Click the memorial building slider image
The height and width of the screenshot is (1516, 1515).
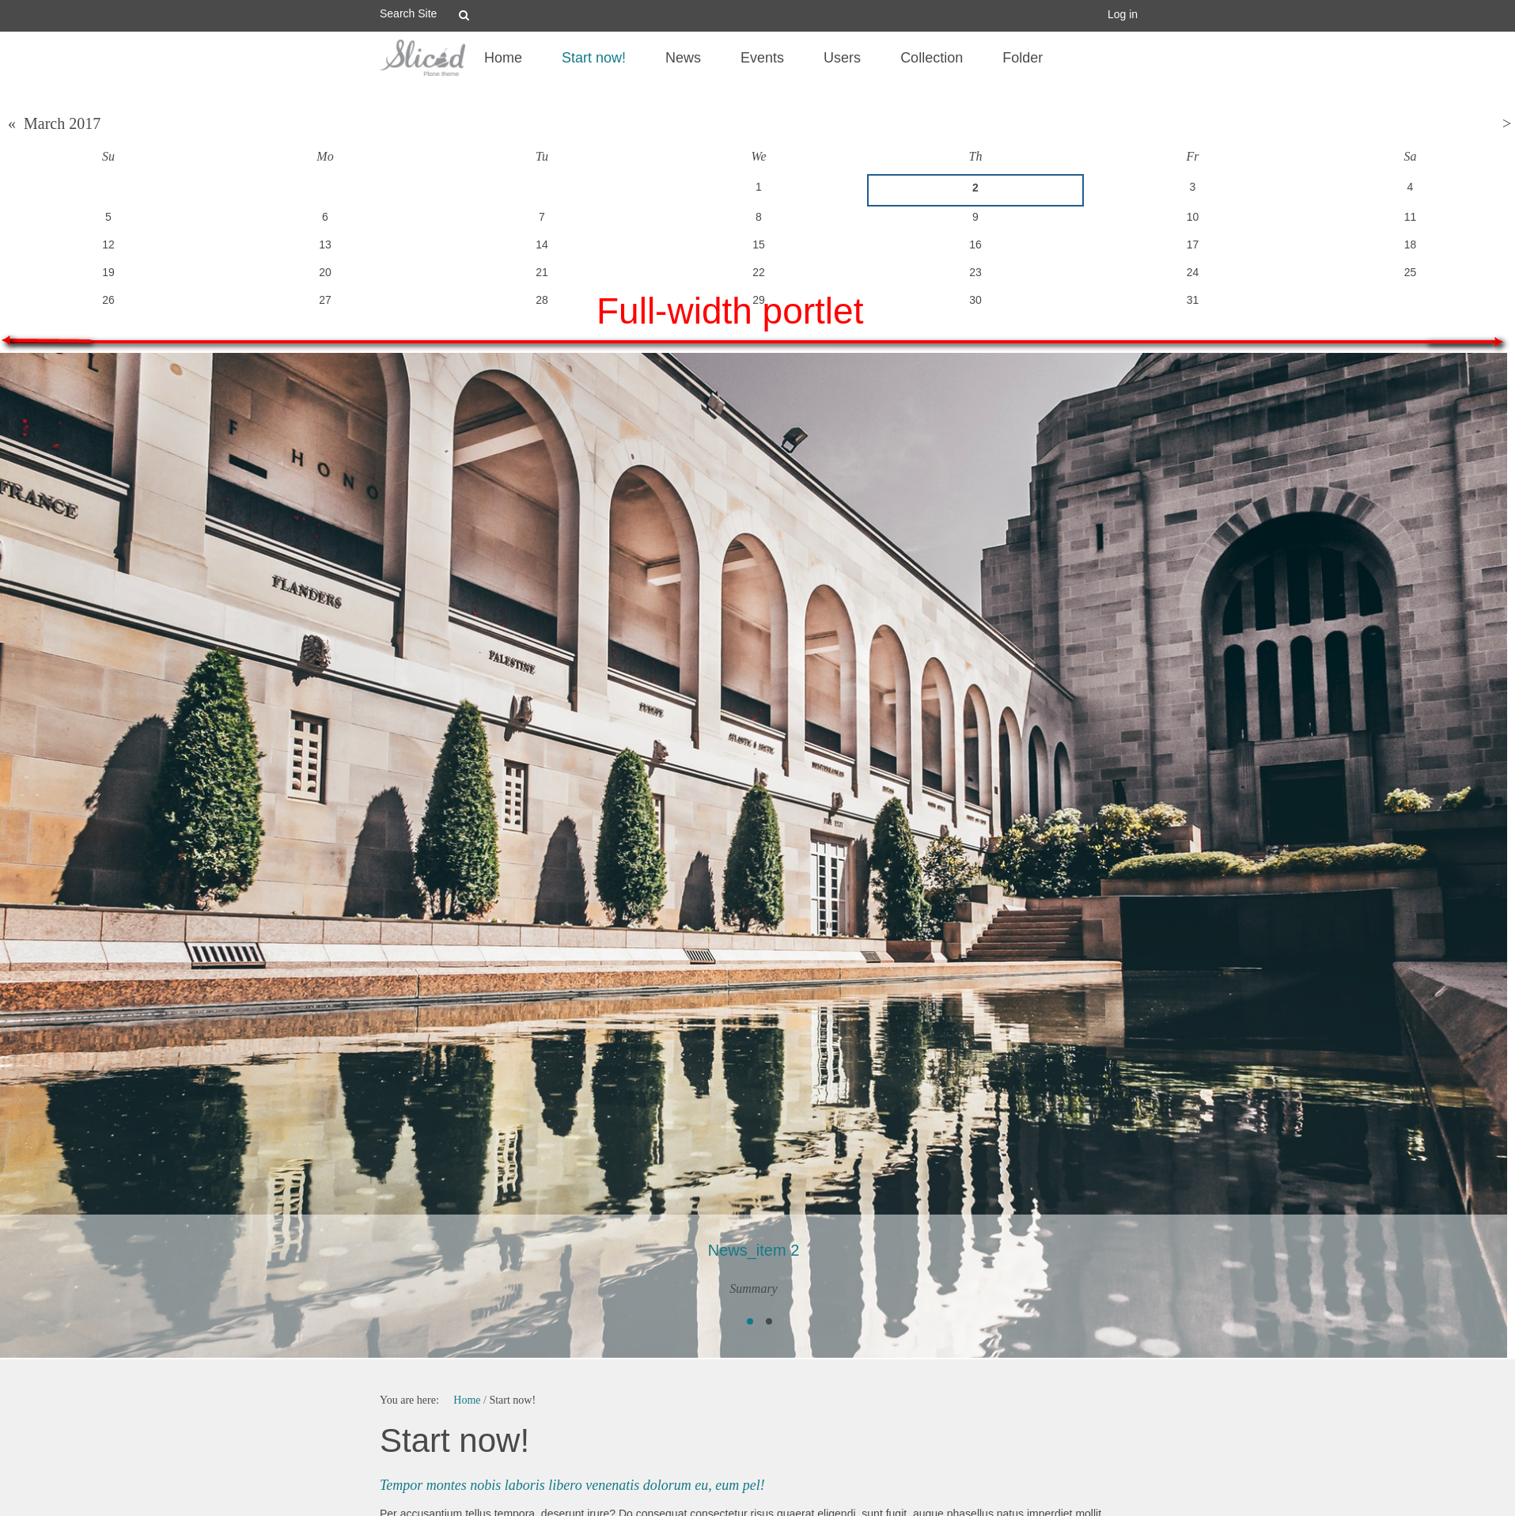coord(752,752)
